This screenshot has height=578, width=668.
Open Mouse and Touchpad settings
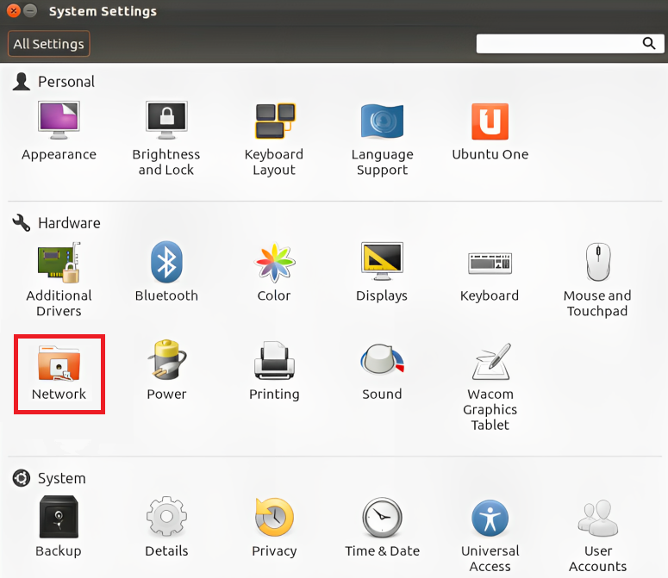(x=597, y=280)
